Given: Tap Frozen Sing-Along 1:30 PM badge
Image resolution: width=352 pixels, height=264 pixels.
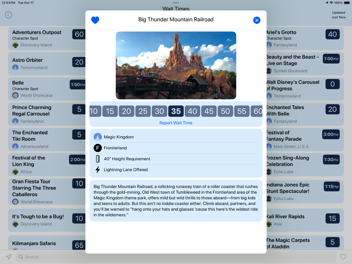Looking at the screenshot, I should tap(331, 159).
